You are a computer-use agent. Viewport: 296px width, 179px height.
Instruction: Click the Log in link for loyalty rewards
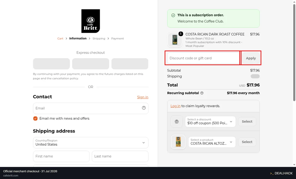[x=175, y=106]
